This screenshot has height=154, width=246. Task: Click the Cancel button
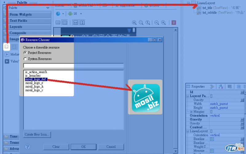(111, 147)
